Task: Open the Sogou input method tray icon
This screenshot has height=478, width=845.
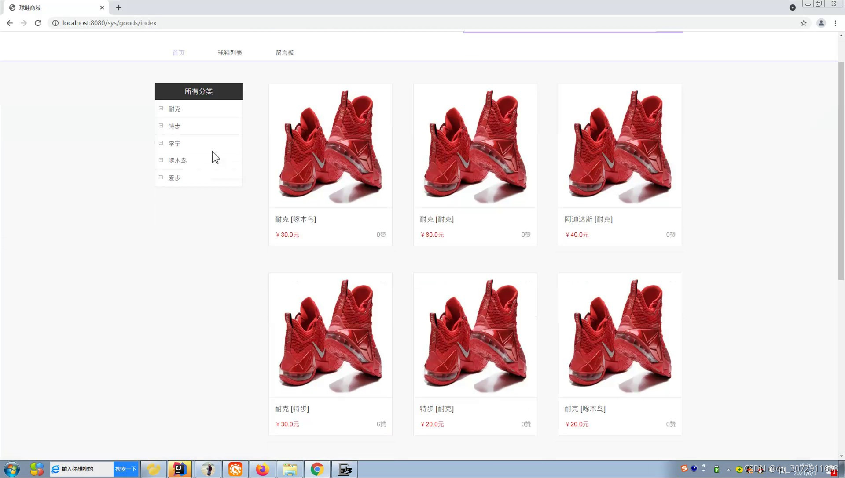Action: click(684, 468)
